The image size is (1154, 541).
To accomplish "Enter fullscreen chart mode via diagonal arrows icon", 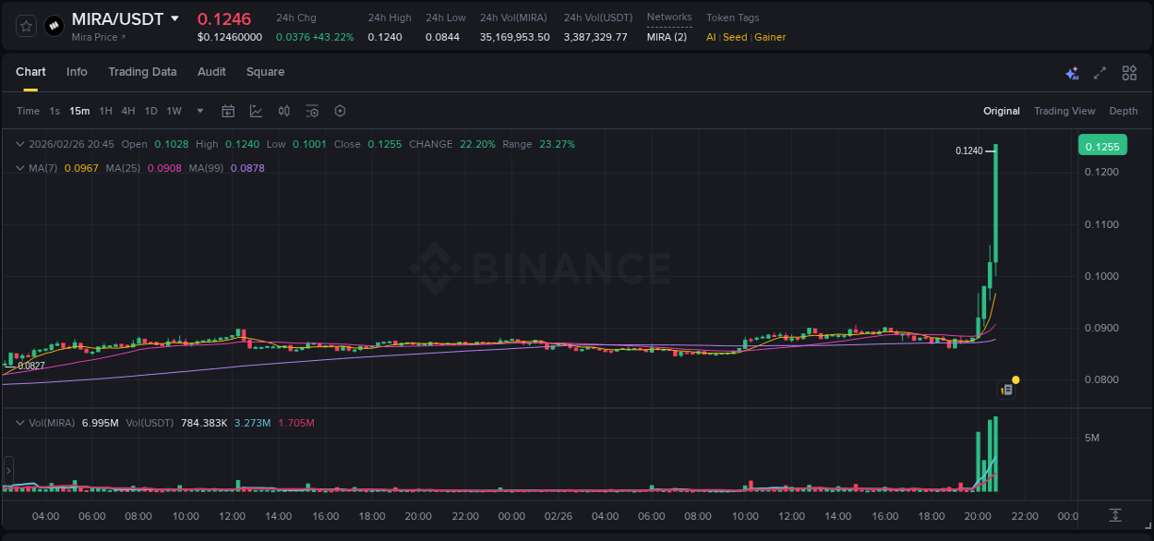I will pos(1100,72).
